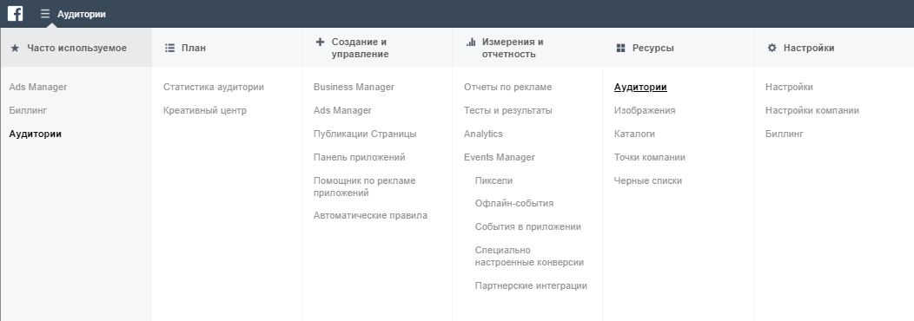Image resolution: width=914 pixels, height=321 pixels.
Task: Open Настройки link under Настройки column
Action: point(789,88)
